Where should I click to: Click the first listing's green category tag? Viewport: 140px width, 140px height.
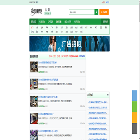tap(41, 72)
